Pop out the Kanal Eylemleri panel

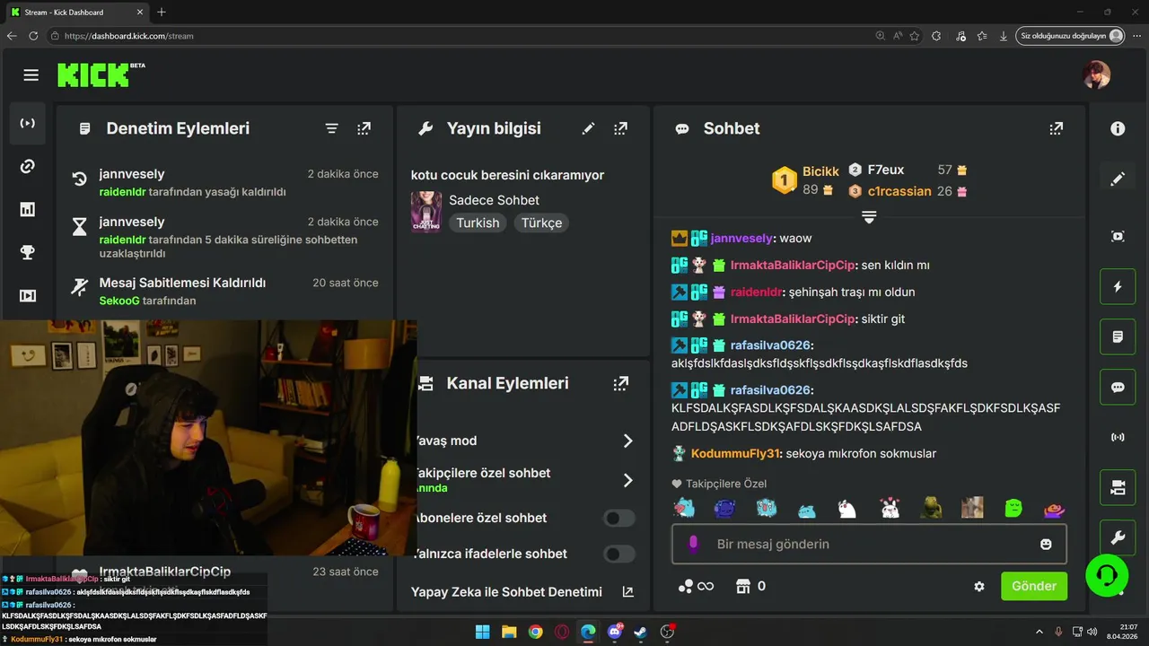(620, 383)
